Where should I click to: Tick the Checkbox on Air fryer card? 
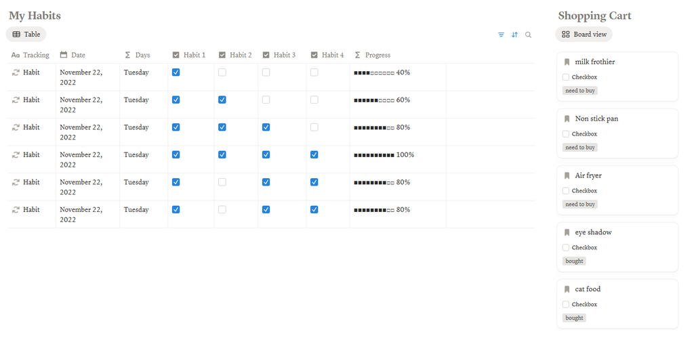[x=566, y=190]
